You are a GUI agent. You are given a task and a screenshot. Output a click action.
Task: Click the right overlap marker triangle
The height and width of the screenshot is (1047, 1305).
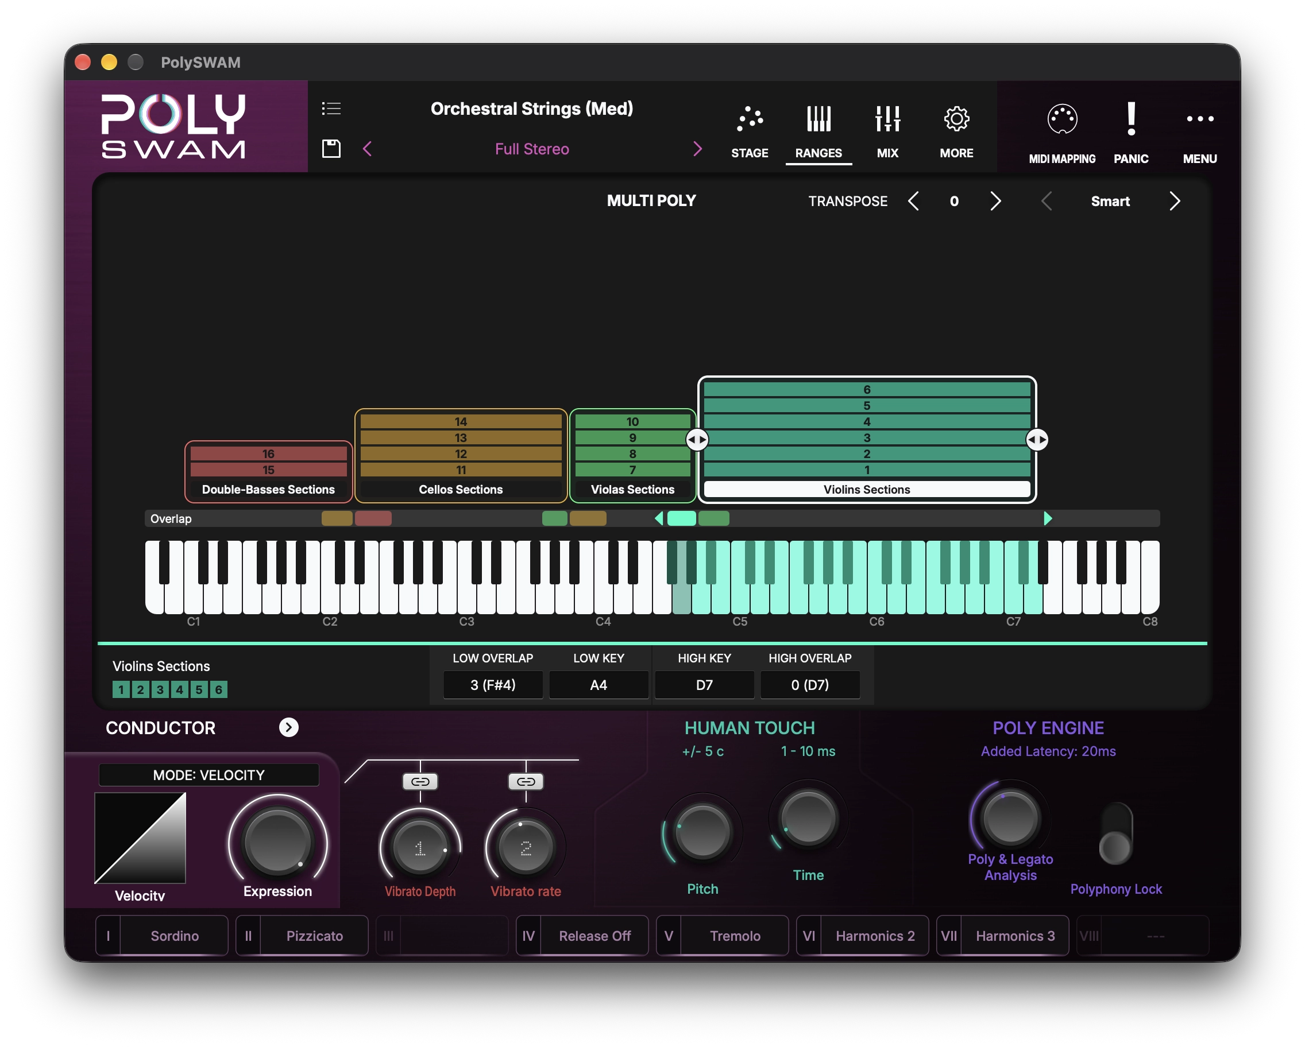pos(1048,518)
